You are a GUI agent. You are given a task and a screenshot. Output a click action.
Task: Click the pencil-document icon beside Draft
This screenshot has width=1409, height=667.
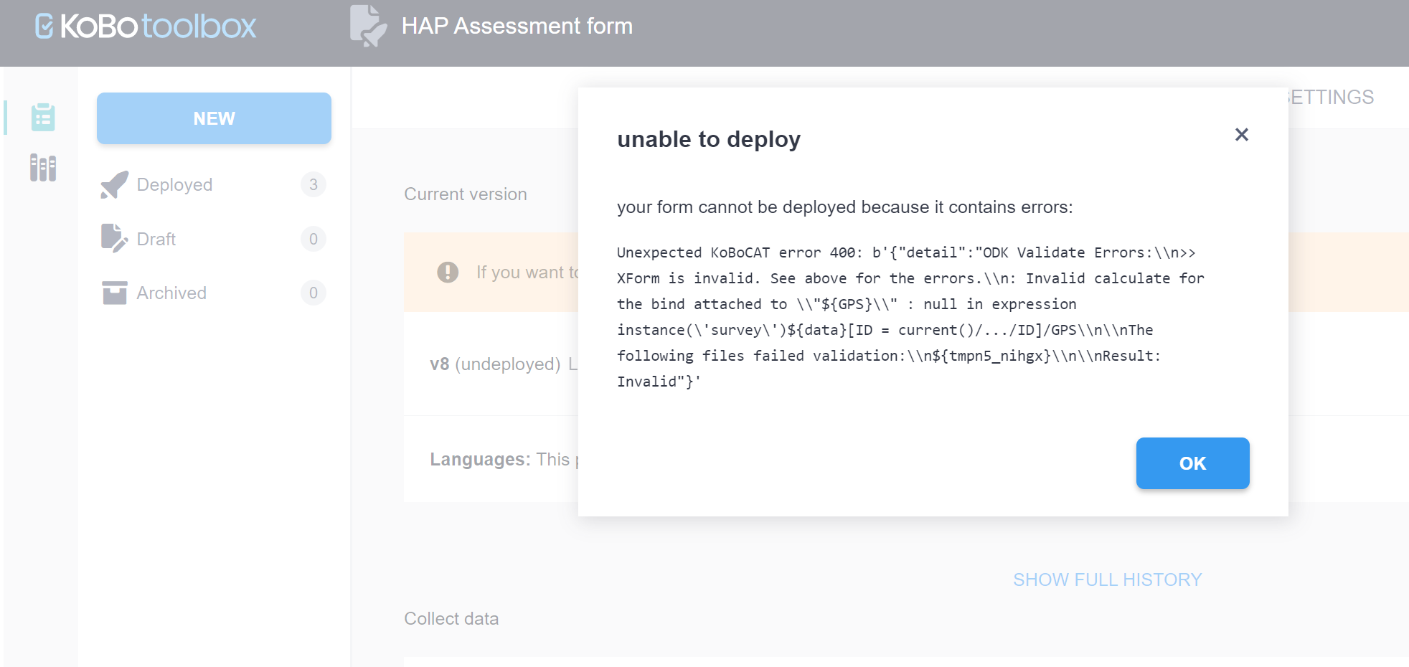tap(114, 239)
